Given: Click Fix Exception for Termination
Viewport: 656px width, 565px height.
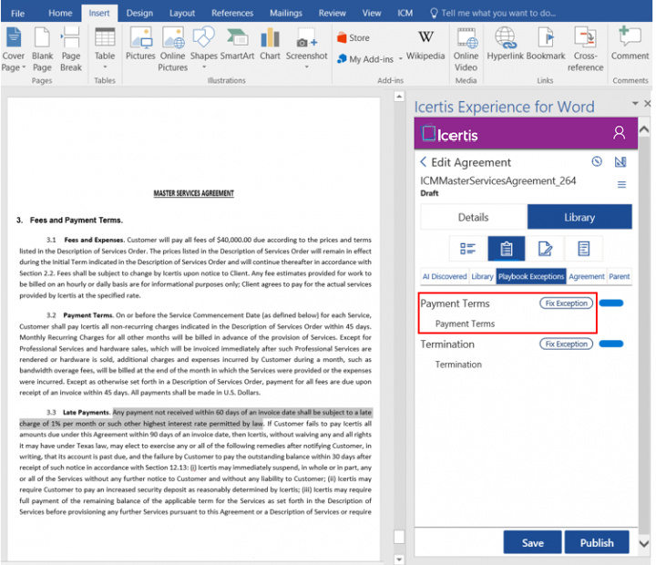Looking at the screenshot, I should [566, 344].
